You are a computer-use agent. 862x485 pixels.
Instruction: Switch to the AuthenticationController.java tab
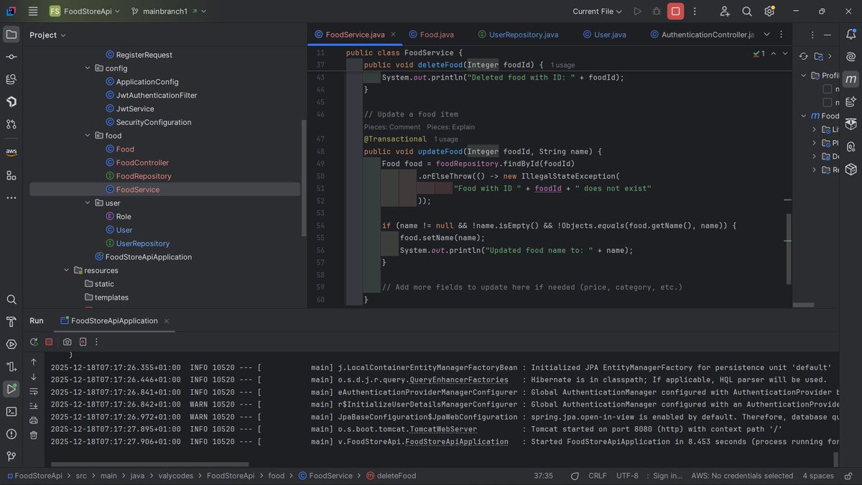[701, 34]
